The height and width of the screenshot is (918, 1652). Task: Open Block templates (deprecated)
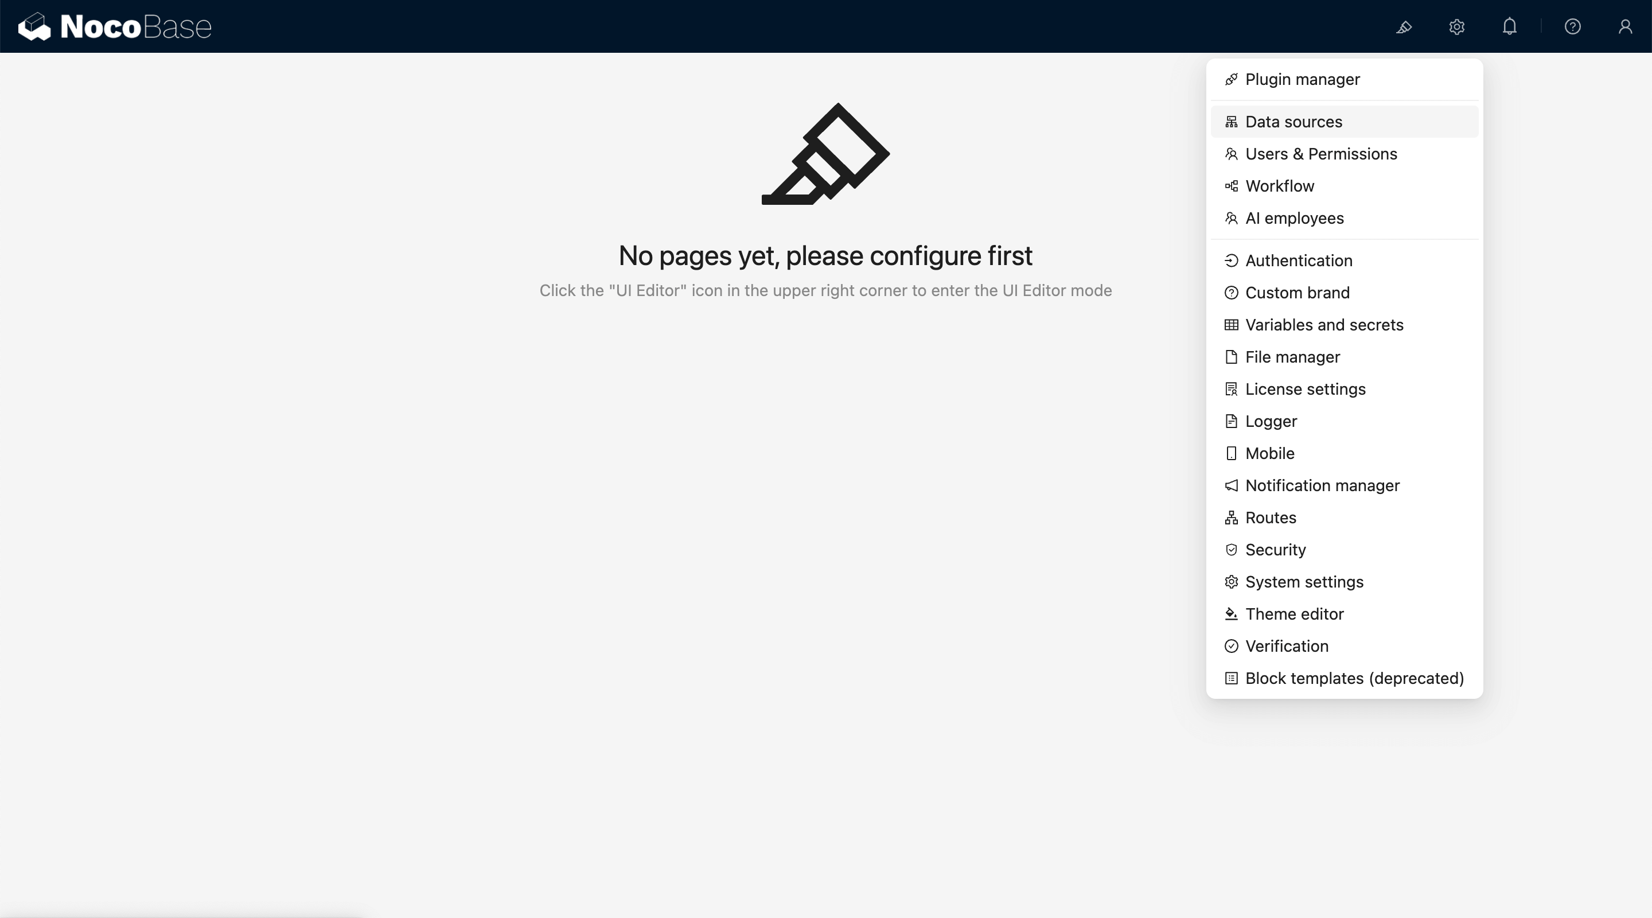coord(1354,678)
